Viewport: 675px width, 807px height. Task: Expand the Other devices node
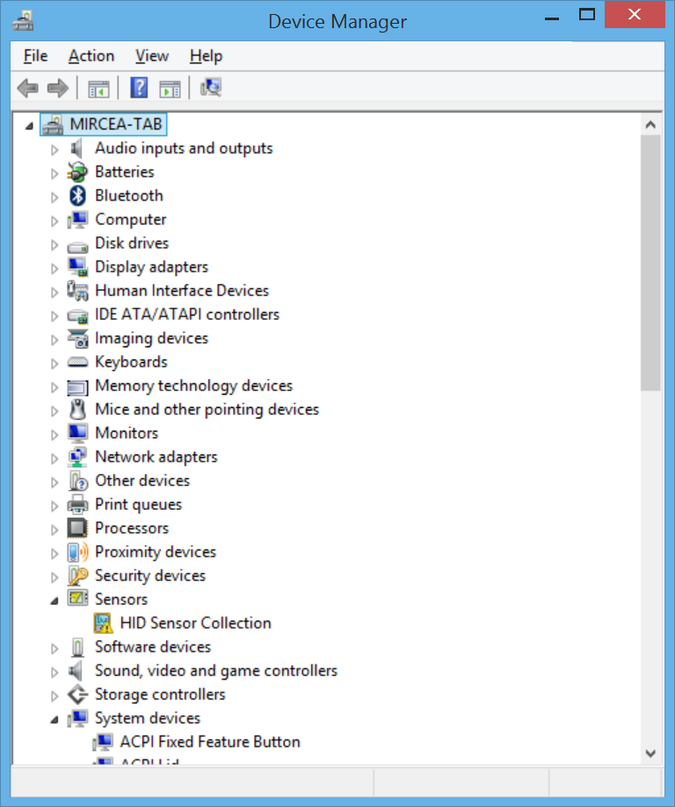pos(54,482)
